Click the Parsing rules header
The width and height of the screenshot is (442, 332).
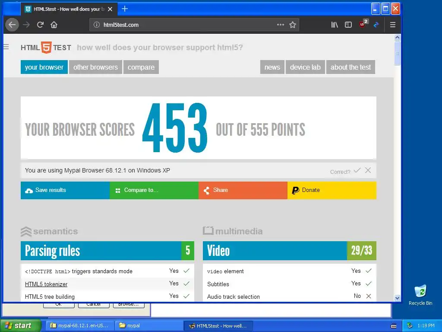coord(107,251)
